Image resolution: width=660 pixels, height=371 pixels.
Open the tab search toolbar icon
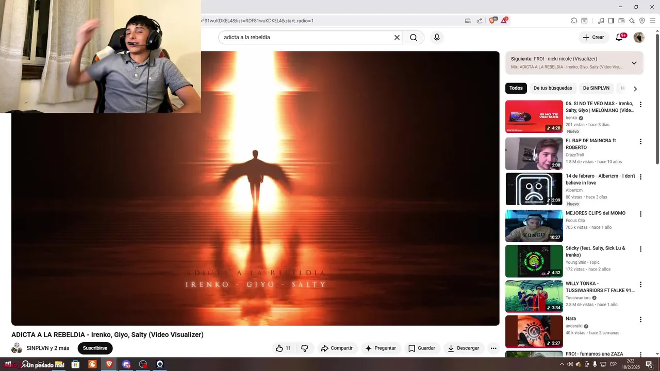[x=584, y=21]
